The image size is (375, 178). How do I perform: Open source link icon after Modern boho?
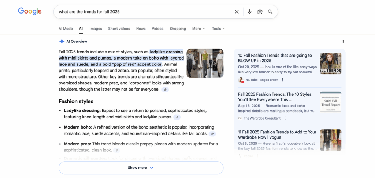click(x=212, y=134)
